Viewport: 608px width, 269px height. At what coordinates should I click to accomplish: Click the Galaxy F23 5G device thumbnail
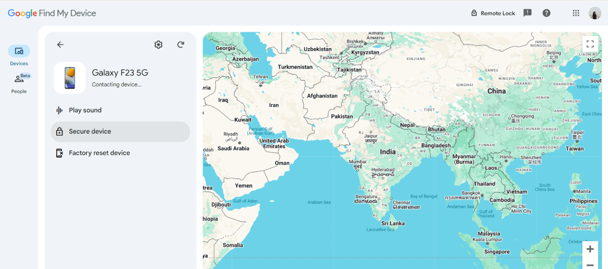coord(70,78)
